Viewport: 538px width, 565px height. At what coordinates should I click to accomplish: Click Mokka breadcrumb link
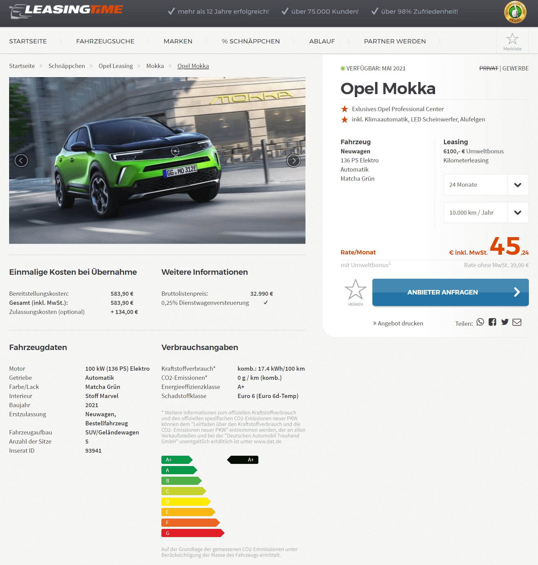coord(155,66)
